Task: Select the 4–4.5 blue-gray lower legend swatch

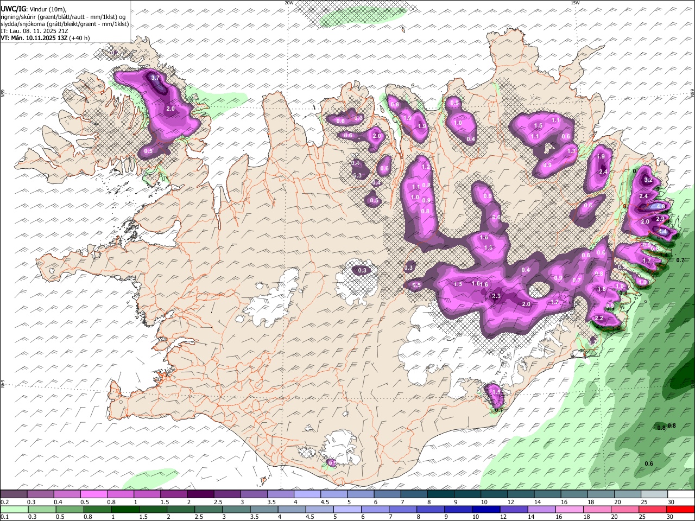Action: [x=291, y=510]
